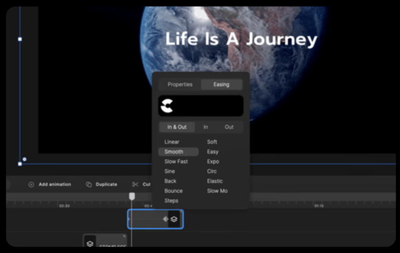Click the timeline playhead handle
The image size is (400, 253).
[x=132, y=196]
